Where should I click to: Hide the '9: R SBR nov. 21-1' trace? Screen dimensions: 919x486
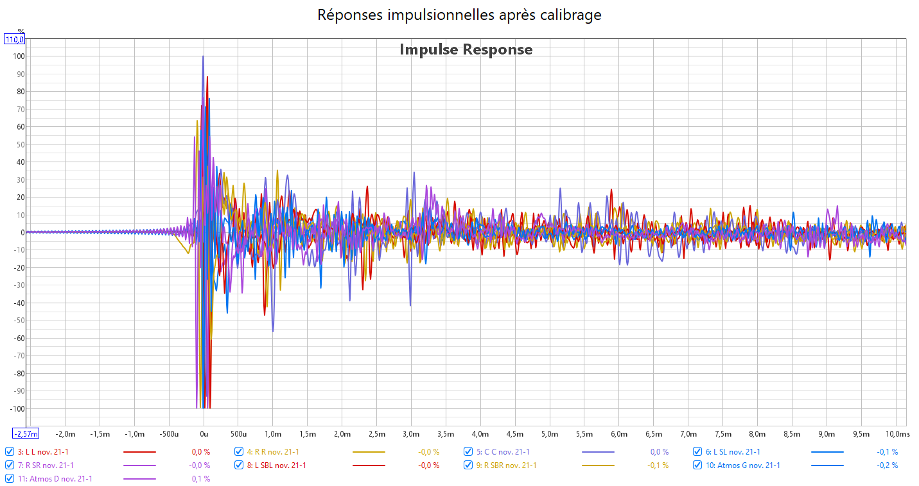pos(469,465)
